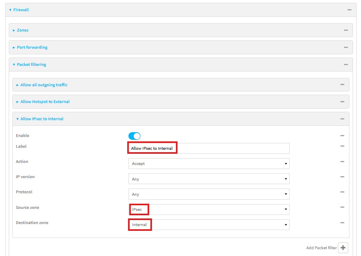
Task: Click the Label text field
Action: pyautogui.click(x=231, y=149)
